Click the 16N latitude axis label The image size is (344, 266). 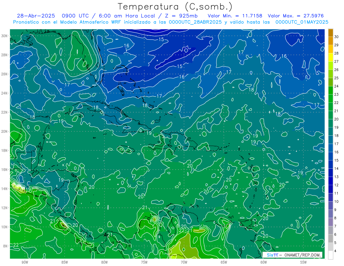click(x=4, y=170)
